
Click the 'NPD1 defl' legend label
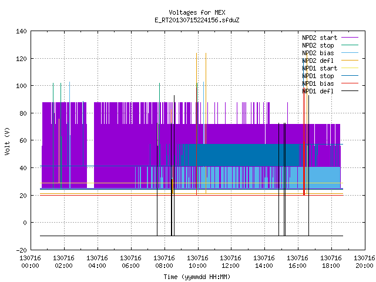[318, 92]
